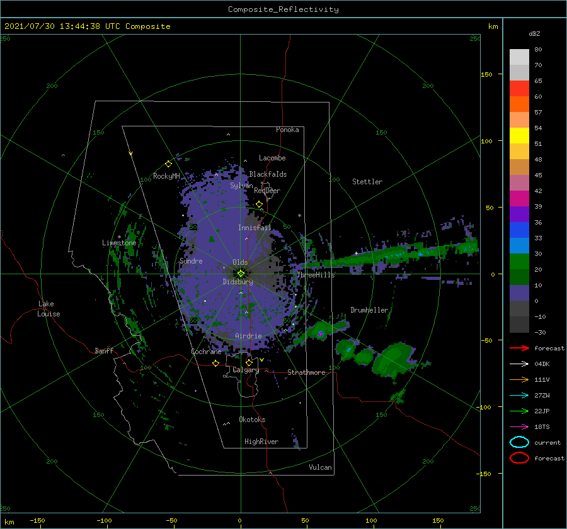Click the HighRiver label on map

pyautogui.click(x=261, y=442)
